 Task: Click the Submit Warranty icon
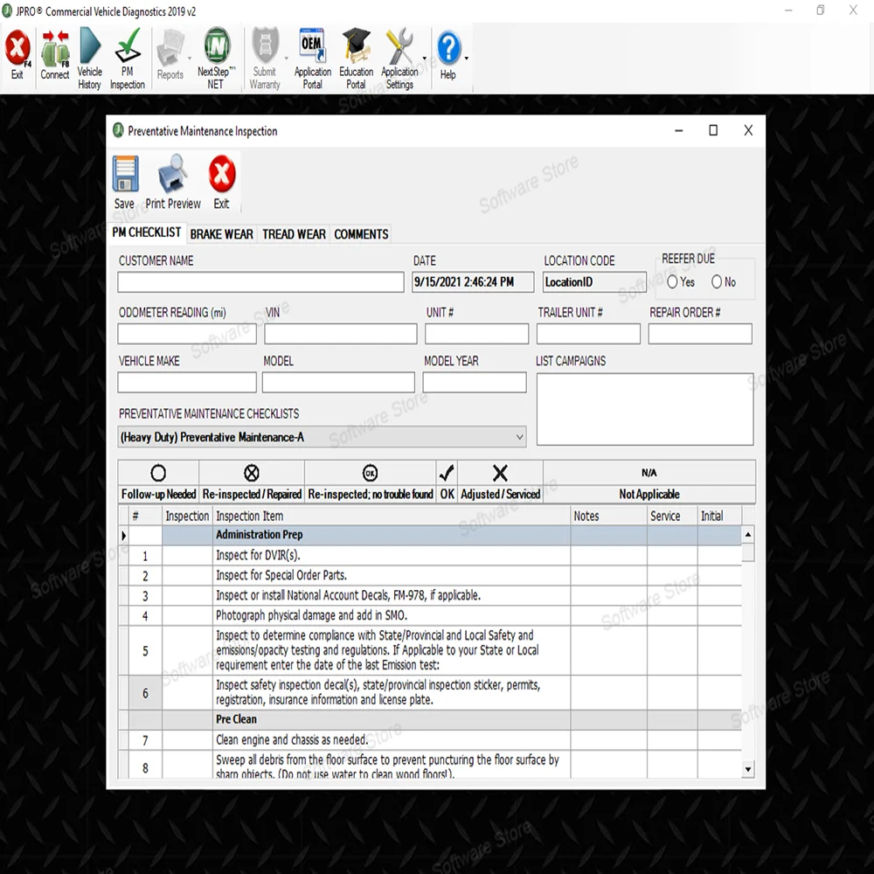[266, 45]
